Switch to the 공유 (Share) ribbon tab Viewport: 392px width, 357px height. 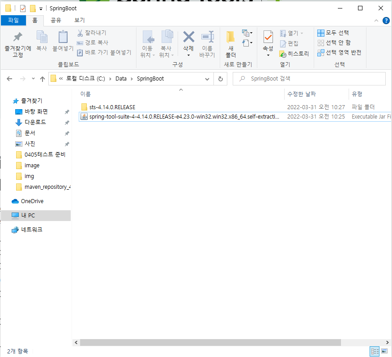[56, 20]
